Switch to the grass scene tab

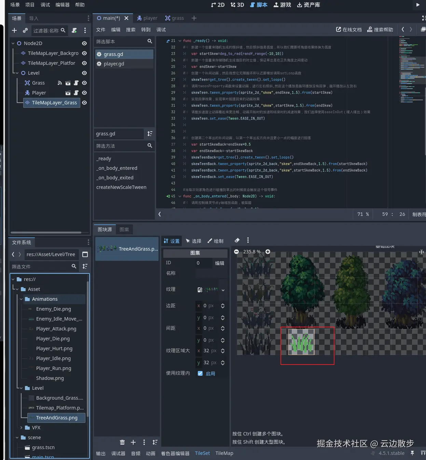tap(175, 18)
